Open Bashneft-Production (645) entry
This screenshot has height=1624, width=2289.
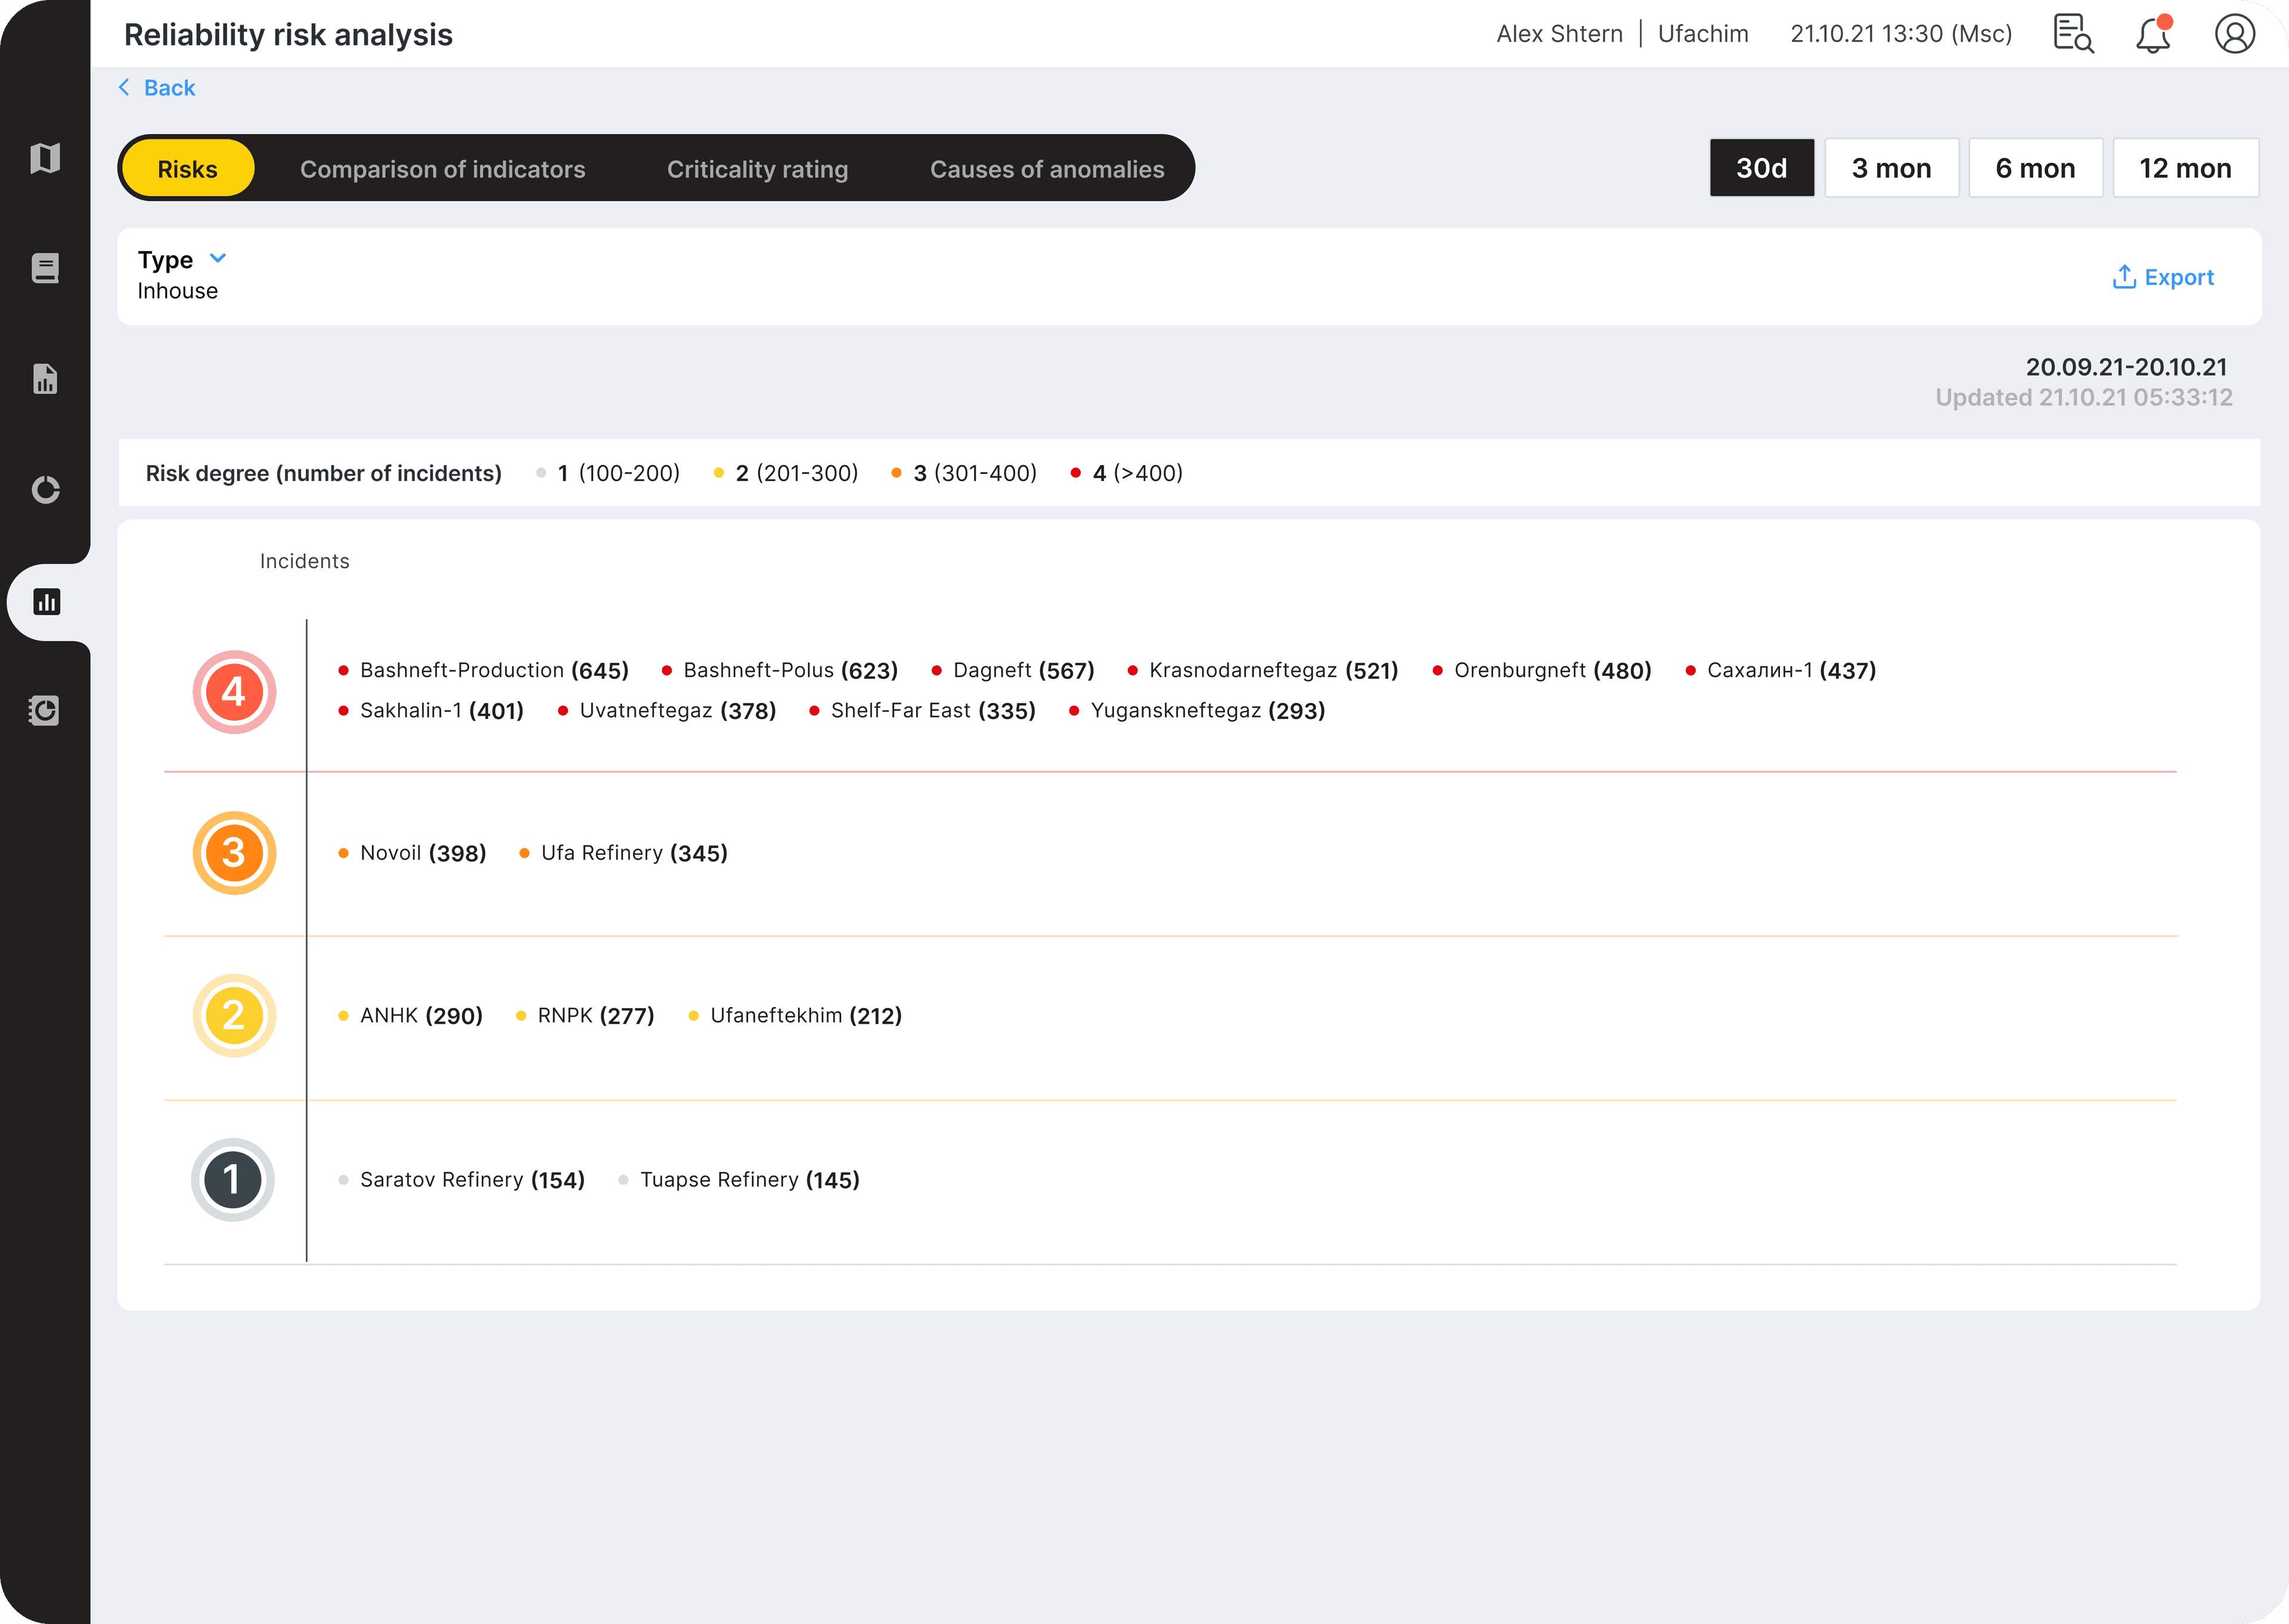[484, 670]
